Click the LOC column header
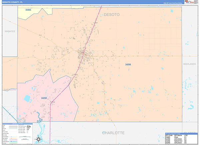Screen dimensions: 200x145 tap(186, 135)
